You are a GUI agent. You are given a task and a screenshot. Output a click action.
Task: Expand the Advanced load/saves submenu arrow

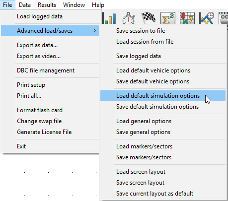click(x=94, y=31)
